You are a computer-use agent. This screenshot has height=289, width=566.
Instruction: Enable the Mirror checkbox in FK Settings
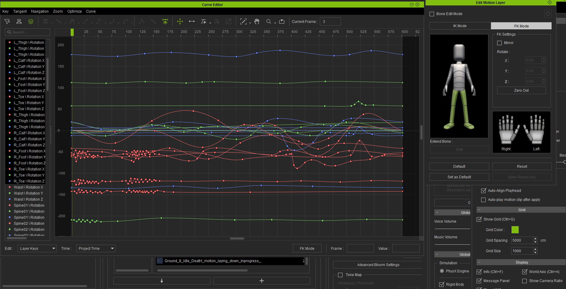point(500,43)
